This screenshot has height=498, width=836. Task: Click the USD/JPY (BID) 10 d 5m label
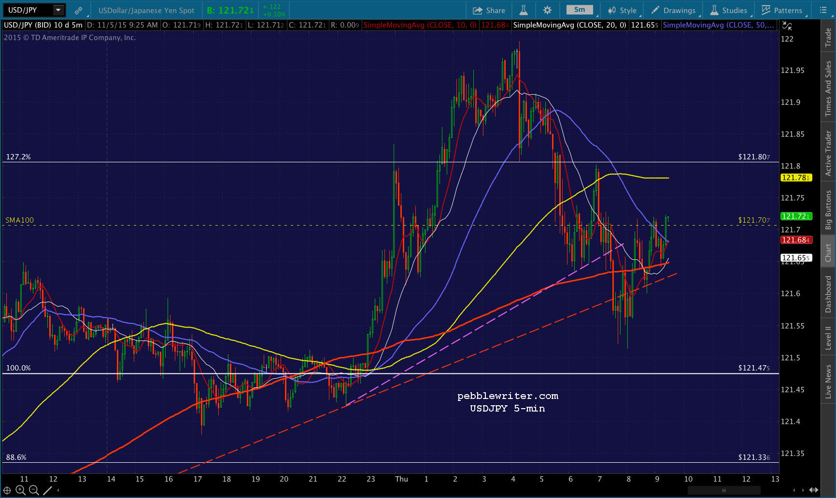click(x=43, y=25)
